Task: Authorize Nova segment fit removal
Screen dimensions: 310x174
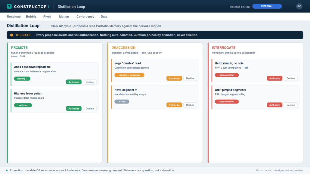Action: [x=174, y=105]
